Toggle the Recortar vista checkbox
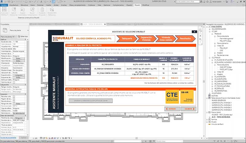The height and width of the screenshot is (143, 246). 14,97
